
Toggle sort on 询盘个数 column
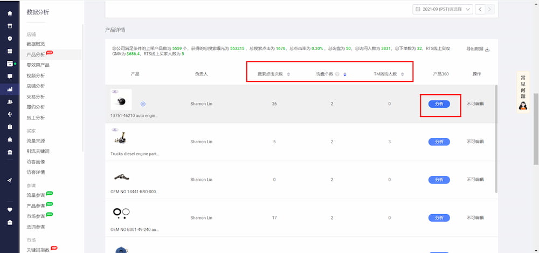[345, 74]
